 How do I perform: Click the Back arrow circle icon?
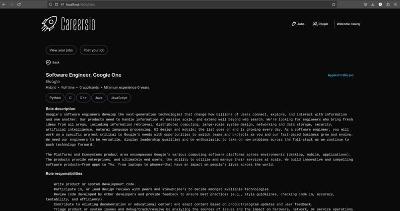(x=48, y=62)
